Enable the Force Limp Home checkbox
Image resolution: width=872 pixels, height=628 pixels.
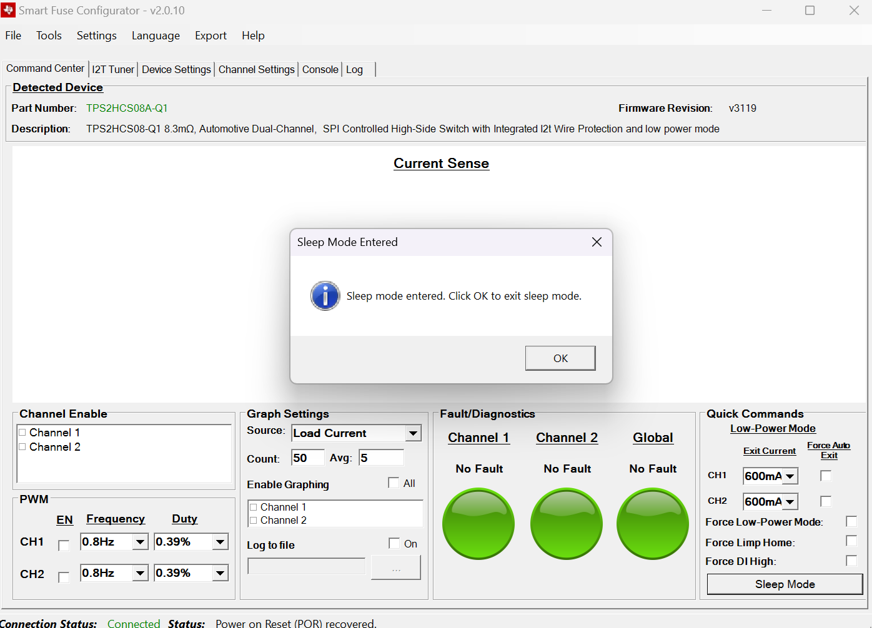(x=851, y=541)
